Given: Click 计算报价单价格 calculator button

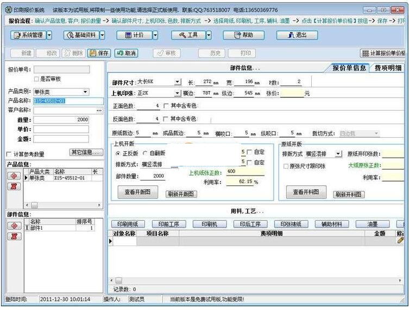Looking at the screenshot, I should [x=383, y=53].
